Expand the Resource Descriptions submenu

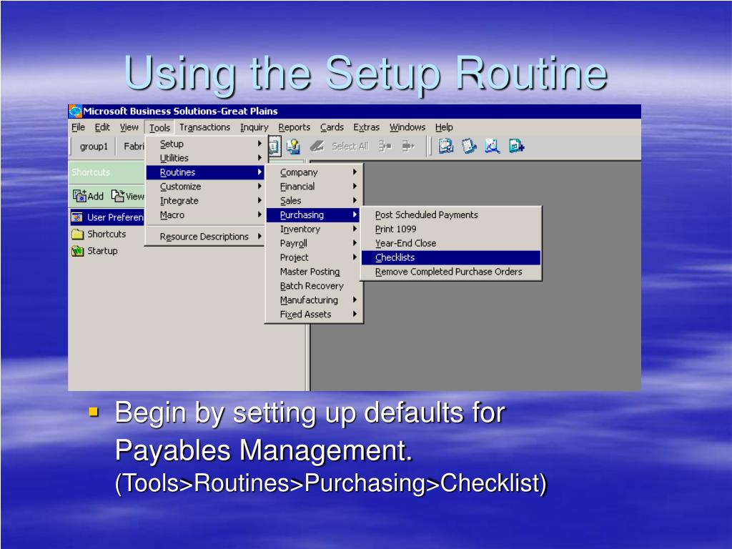click(204, 237)
